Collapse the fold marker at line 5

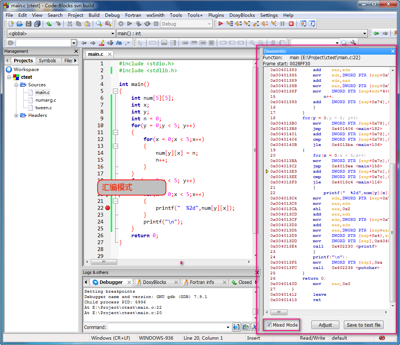(x=115, y=91)
